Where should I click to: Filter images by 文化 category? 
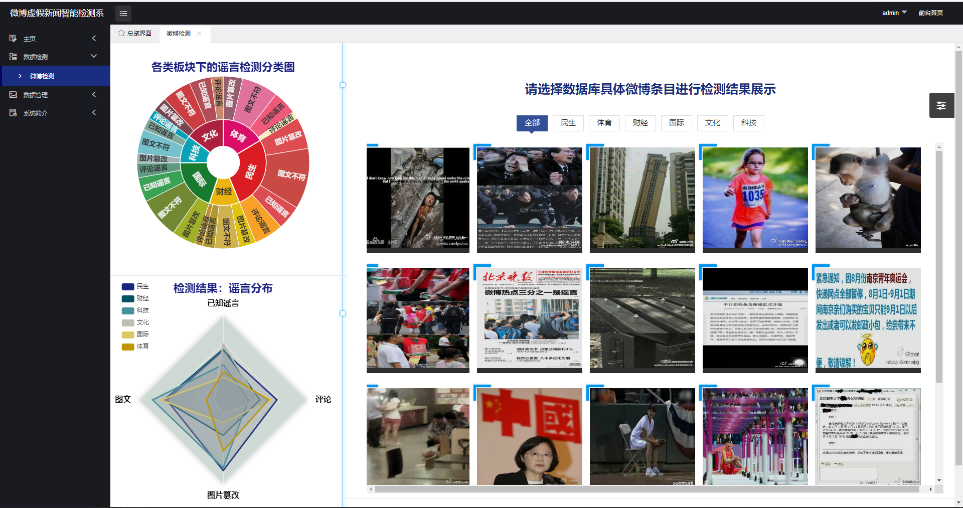coord(713,123)
